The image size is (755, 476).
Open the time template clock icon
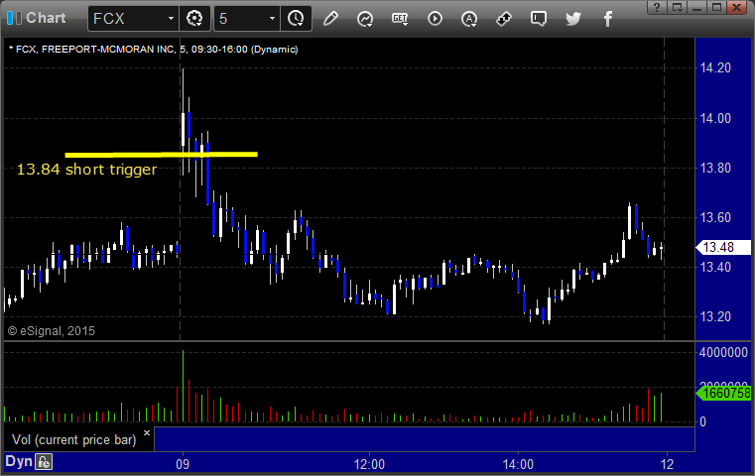pos(296,19)
